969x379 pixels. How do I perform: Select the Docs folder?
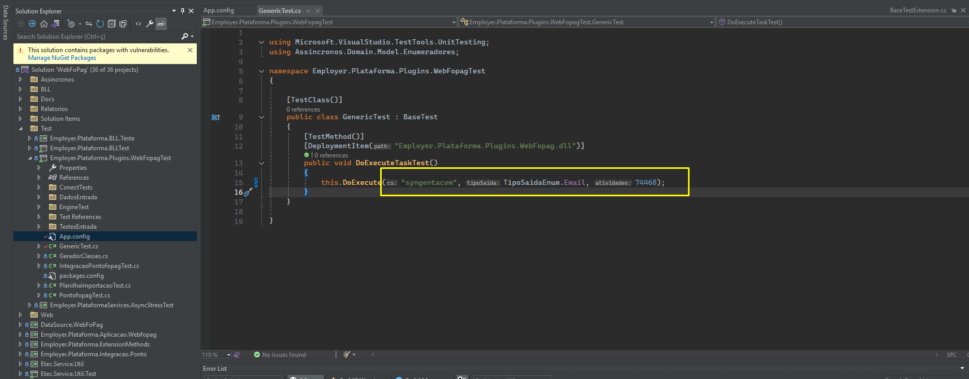[48, 99]
